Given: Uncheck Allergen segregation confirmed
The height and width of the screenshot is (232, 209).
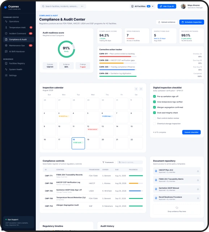Looking at the screenshot, I should click(154, 107).
